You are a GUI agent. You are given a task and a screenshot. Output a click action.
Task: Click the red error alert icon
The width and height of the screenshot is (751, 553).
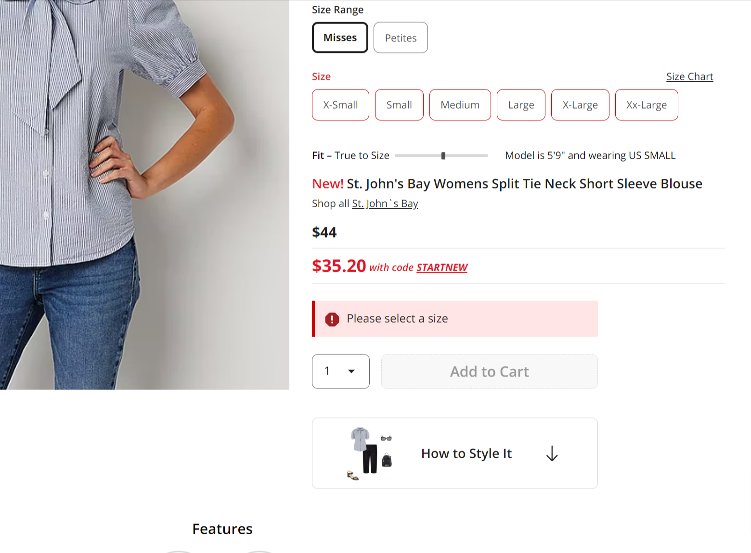332,319
